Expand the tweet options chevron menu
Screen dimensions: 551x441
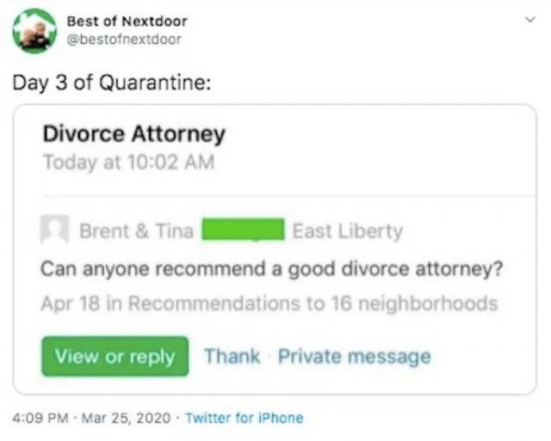[x=530, y=20]
